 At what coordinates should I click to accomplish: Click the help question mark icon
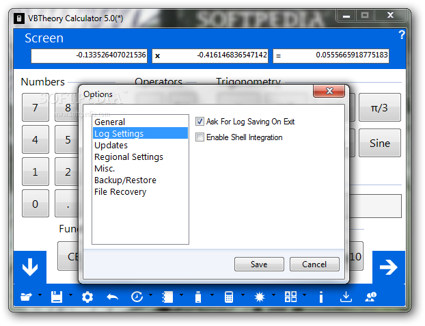(x=402, y=35)
